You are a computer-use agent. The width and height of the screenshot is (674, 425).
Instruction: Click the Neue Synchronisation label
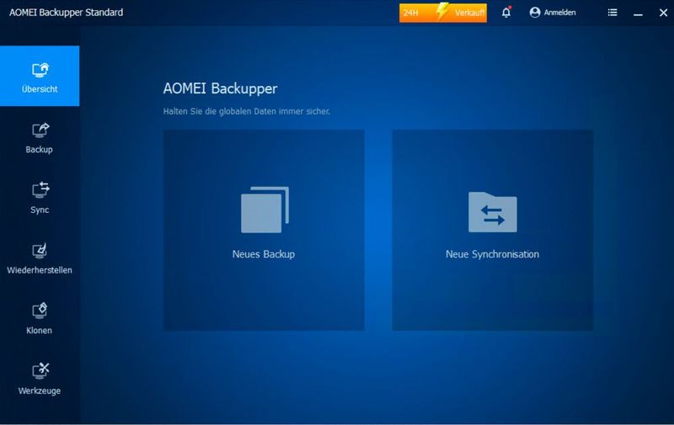(x=492, y=254)
